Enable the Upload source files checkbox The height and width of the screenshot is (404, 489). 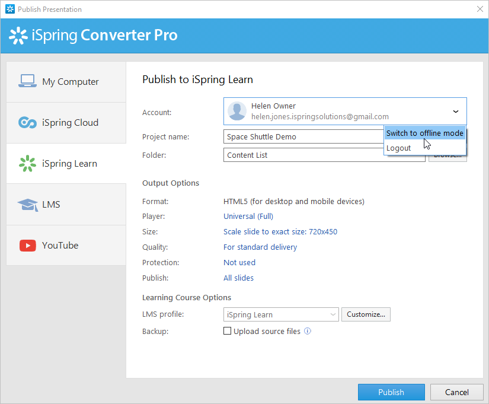coord(228,331)
